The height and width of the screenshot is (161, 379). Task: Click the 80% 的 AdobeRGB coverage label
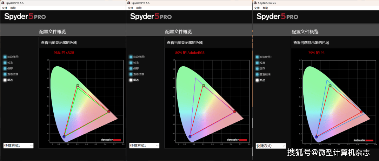pyautogui.click(x=189, y=53)
